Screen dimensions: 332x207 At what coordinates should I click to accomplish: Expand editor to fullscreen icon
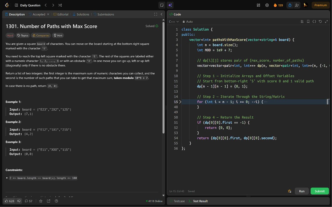[x=326, y=22]
